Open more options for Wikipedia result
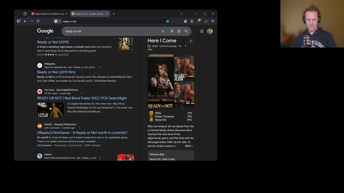This screenshot has width=344, height=193. coord(99,67)
